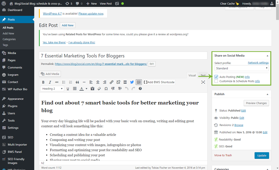Click the post title input field
The image size is (279, 170).
click(x=123, y=56)
